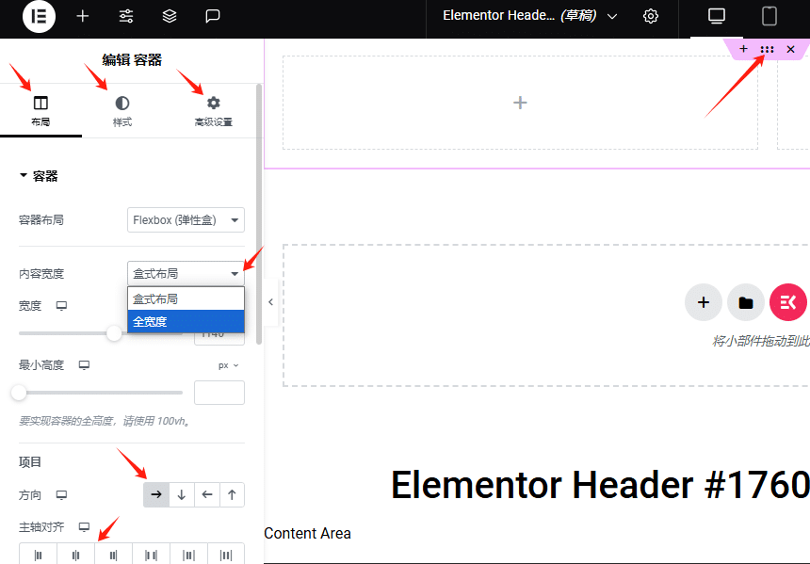The height and width of the screenshot is (564, 810).
Task: Set 方向 direction to downward arrow
Action: pyautogui.click(x=181, y=494)
